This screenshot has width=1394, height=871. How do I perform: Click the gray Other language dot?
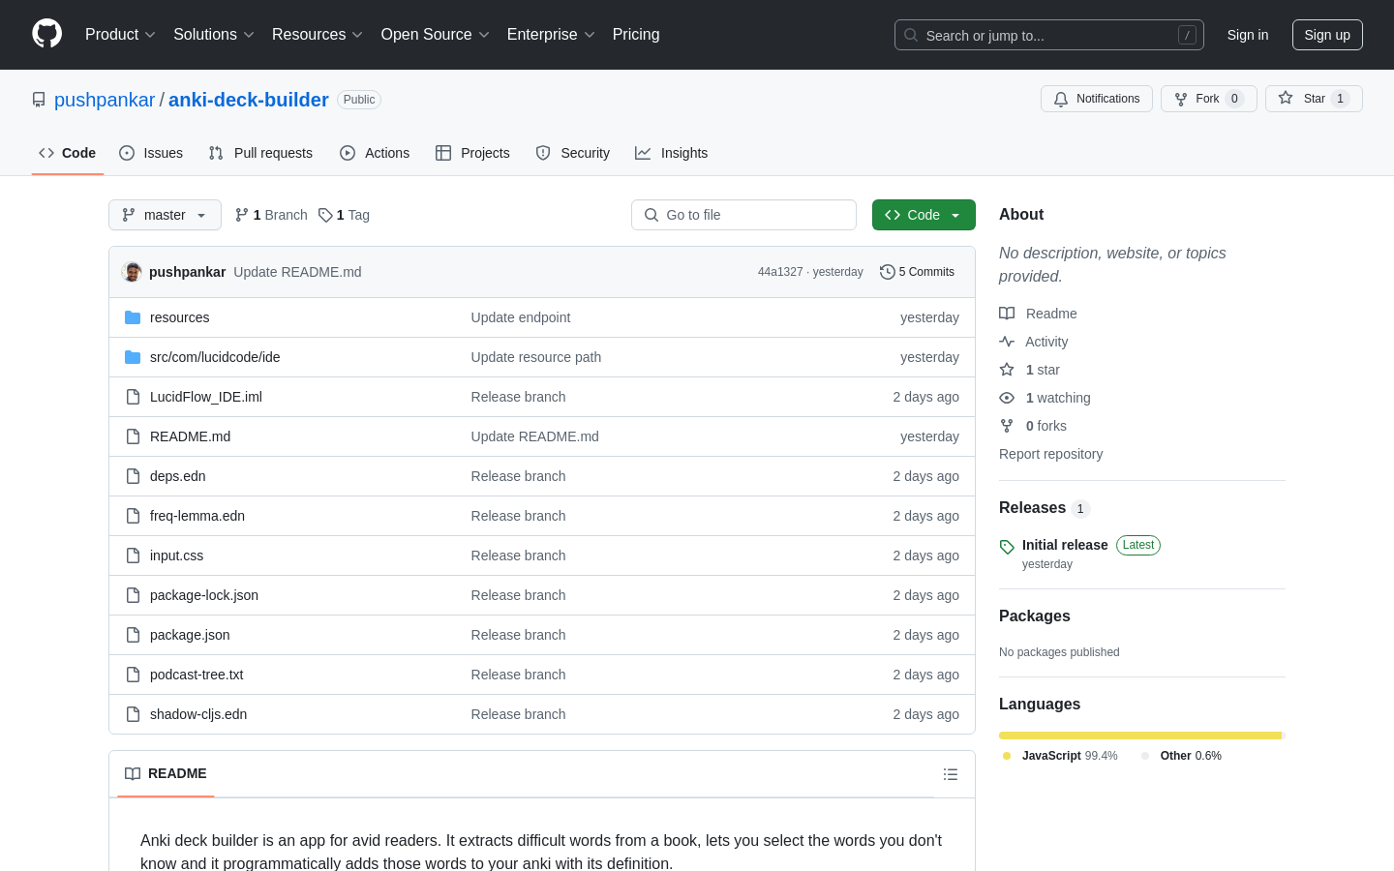tap(1145, 756)
